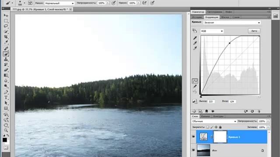Open flow slider arrow in options bar
Image resolution: width=280 pixels, height=157 pixels.
pos(138,3)
